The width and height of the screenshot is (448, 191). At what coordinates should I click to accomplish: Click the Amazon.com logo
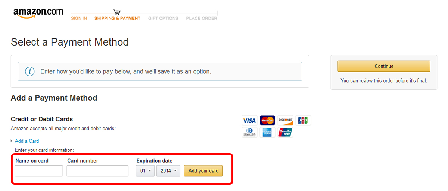pos(38,13)
